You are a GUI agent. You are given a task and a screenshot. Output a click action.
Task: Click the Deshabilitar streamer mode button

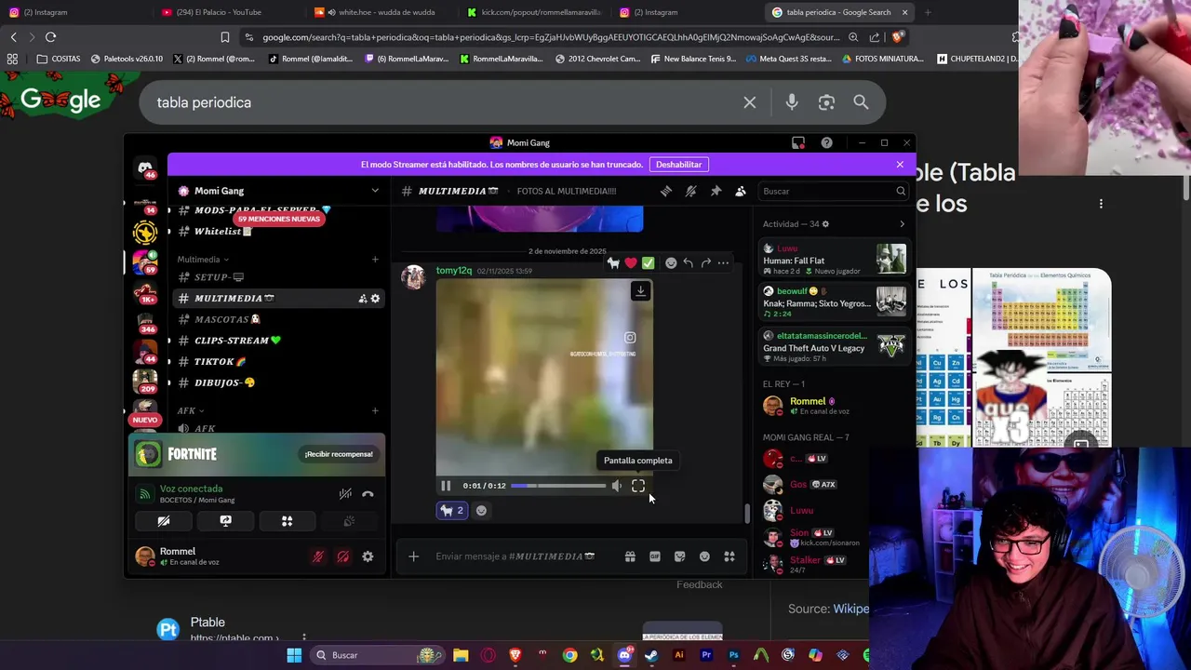pos(678,165)
